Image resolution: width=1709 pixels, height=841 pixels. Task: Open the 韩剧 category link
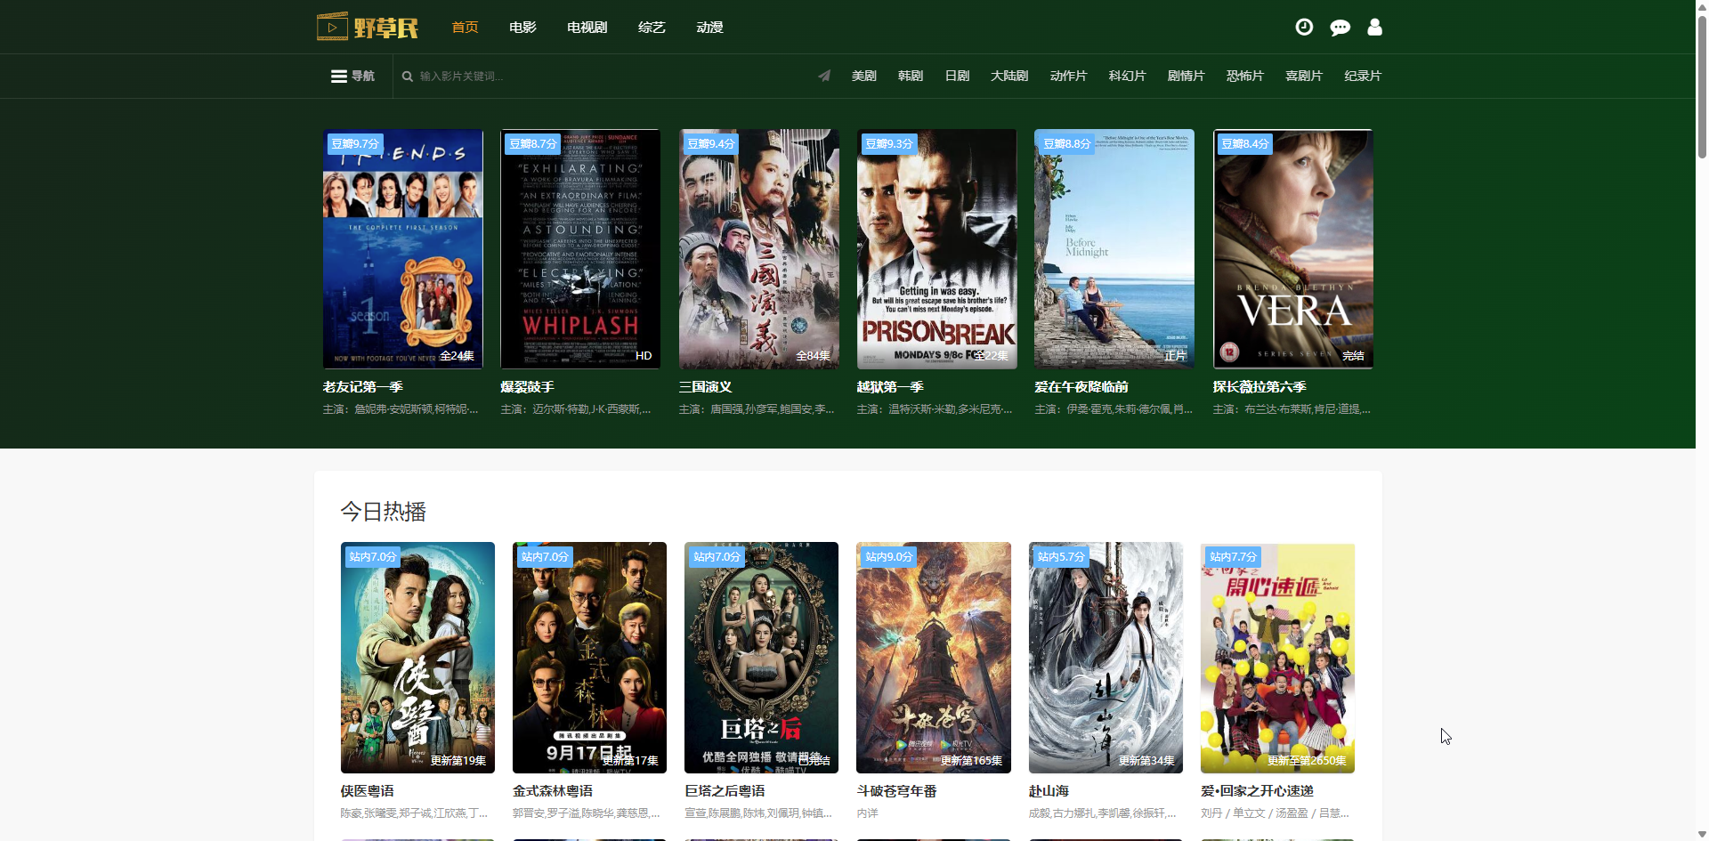(910, 76)
